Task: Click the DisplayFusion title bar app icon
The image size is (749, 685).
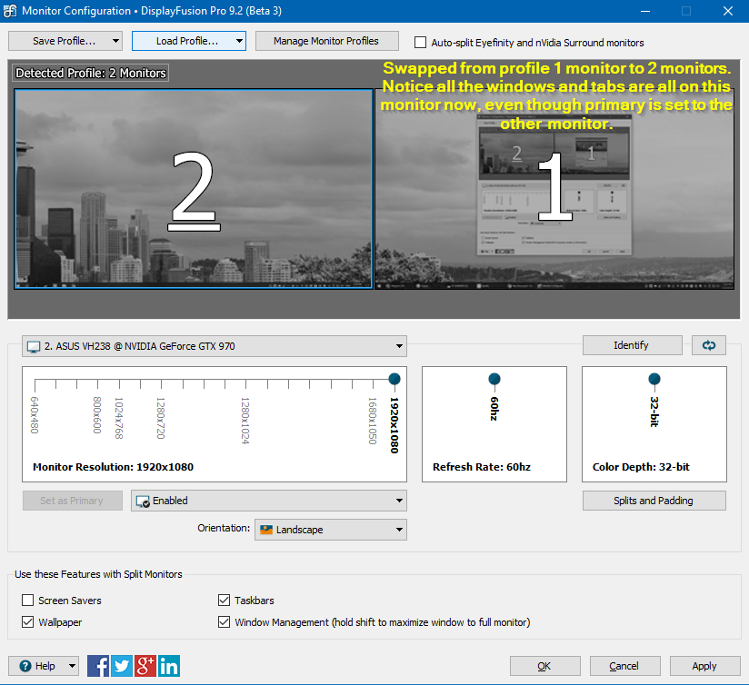Action: [x=11, y=11]
